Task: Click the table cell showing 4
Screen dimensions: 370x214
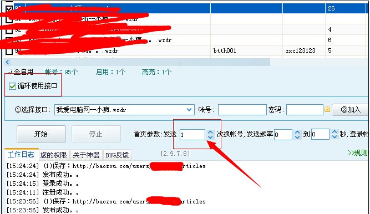Action: (345, 29)
